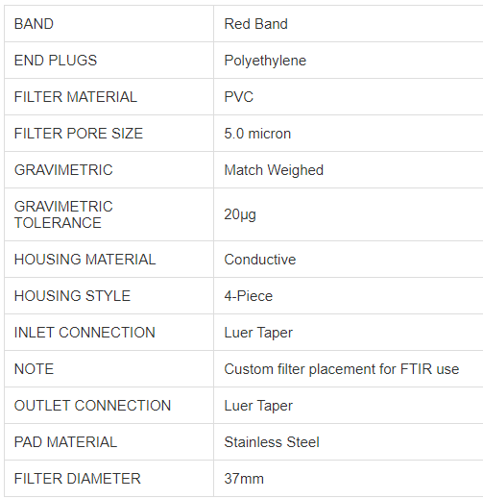The height and width of the screenshot is (499, 483).
Task: Click the FILTER MATERIAL label
Action: coord(76,97)
